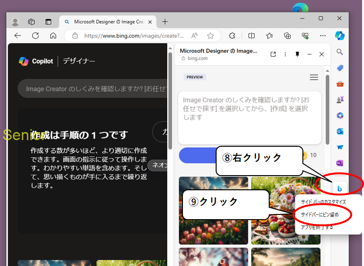
Task: Click the main page vertical scrollbar
Action: (170, 101)
